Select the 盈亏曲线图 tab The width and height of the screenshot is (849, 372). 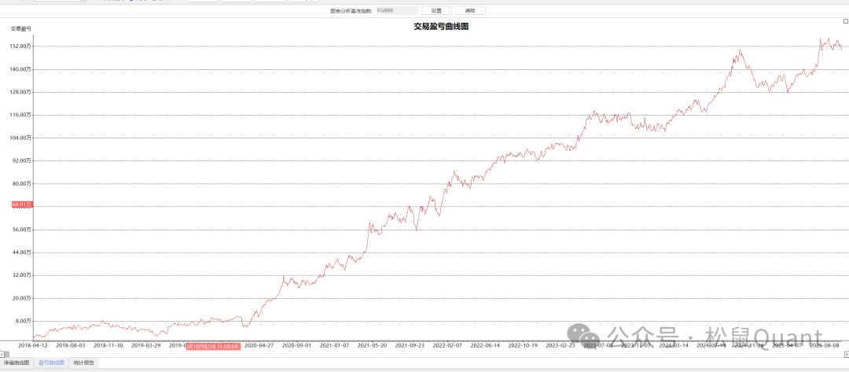(51, 363)
